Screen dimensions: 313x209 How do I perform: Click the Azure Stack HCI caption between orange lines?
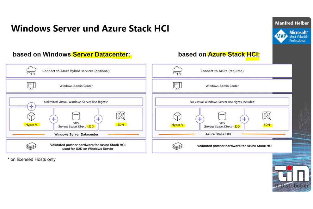218,134
